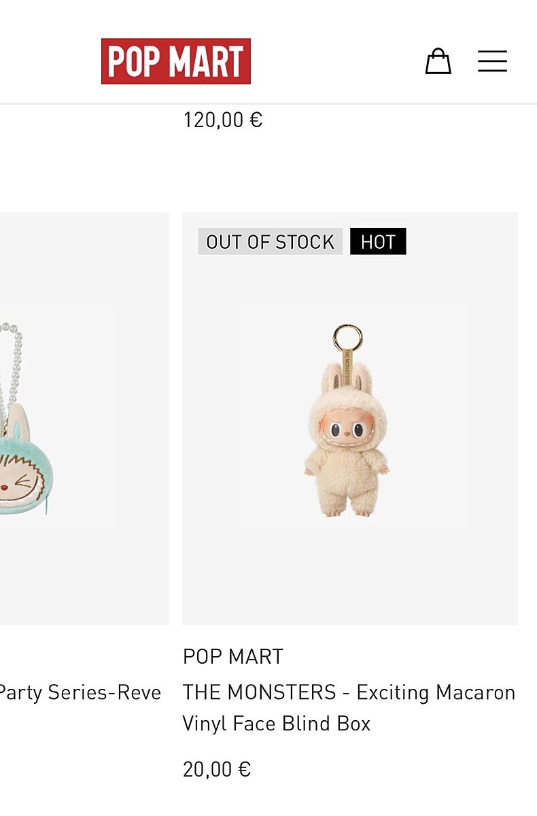Click the black HOT badge

pyautogui.click(x=378, y=241)
